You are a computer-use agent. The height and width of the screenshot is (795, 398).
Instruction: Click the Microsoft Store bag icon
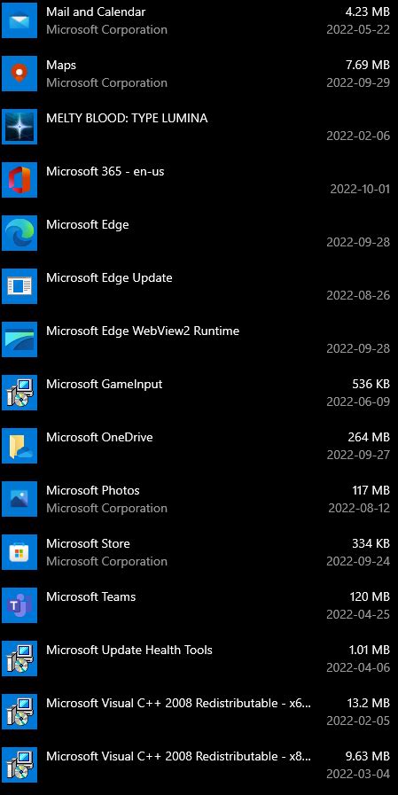coord(20,552)
